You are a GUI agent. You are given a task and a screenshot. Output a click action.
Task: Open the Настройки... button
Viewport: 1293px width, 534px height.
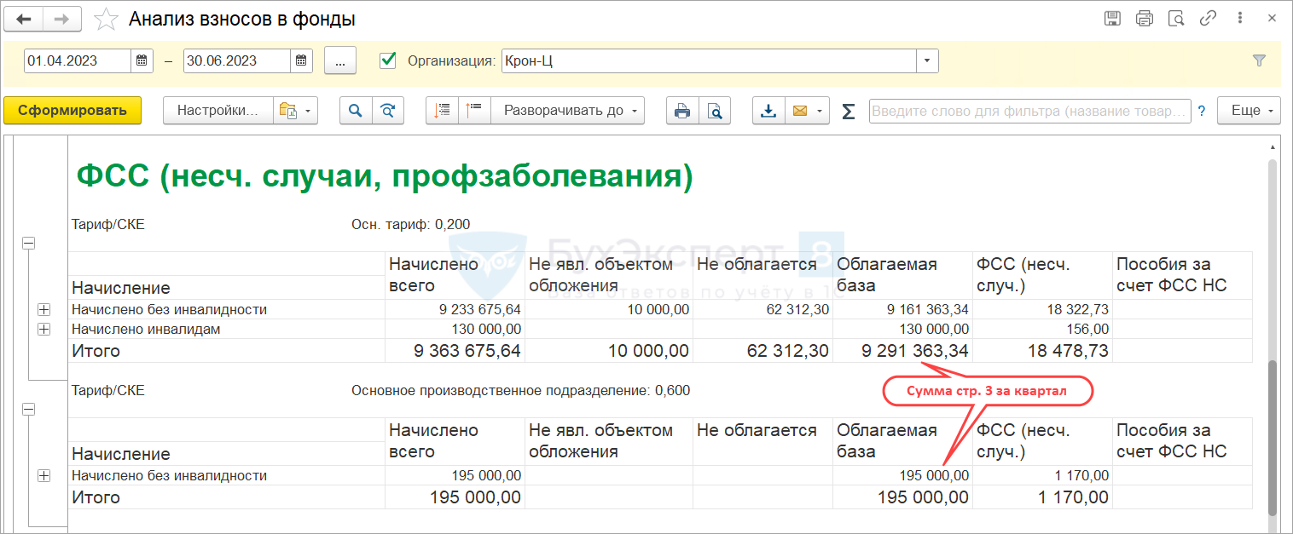217,111
